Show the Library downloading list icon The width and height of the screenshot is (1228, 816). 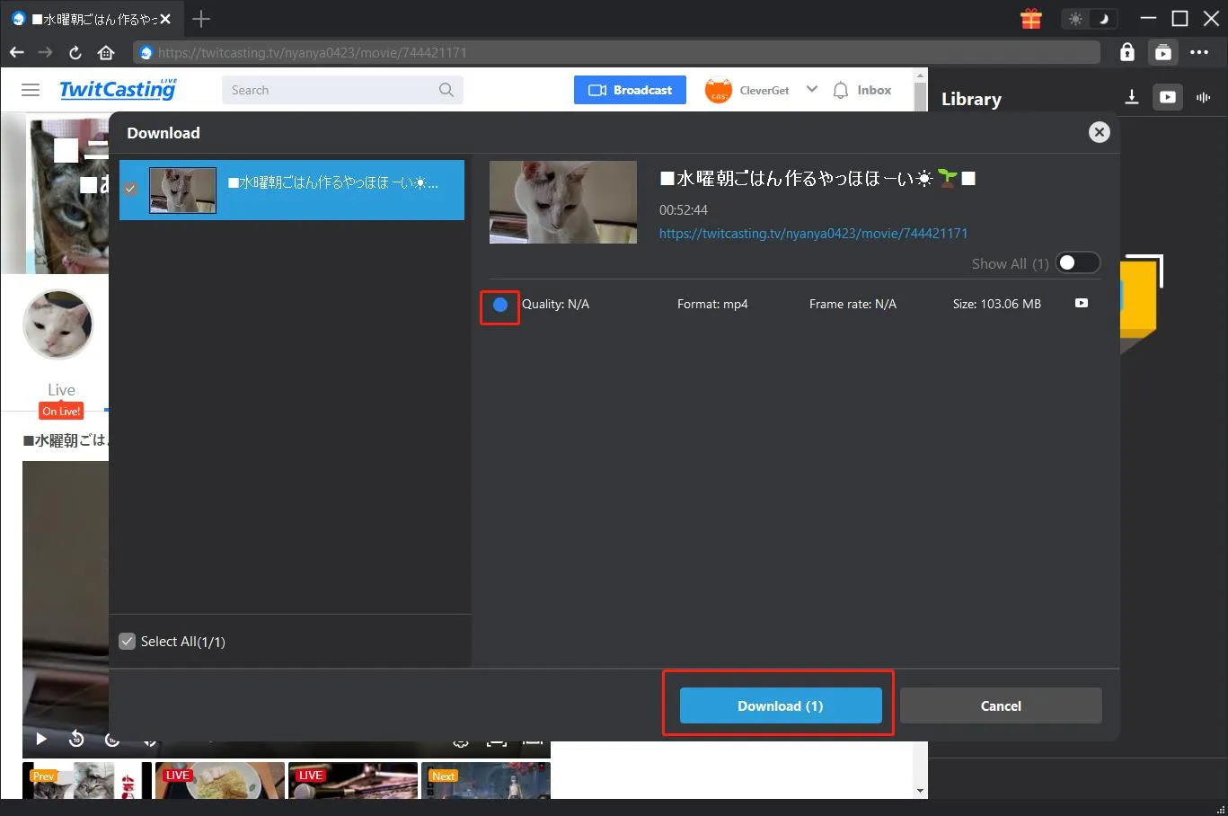pyautogui.click(x=1132, y=97)
